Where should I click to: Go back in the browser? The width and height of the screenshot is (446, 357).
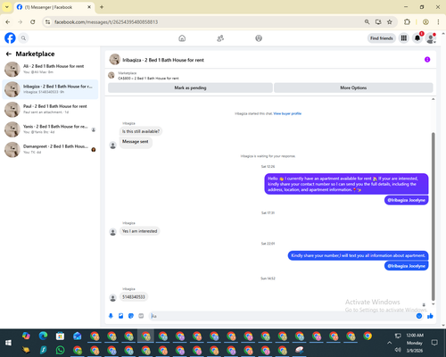click(x=8, y=21)
